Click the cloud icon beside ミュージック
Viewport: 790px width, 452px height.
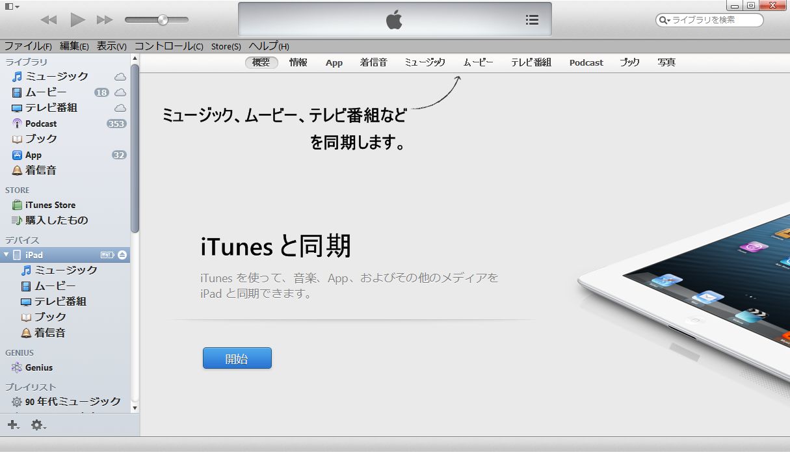(x=120, y=77)
